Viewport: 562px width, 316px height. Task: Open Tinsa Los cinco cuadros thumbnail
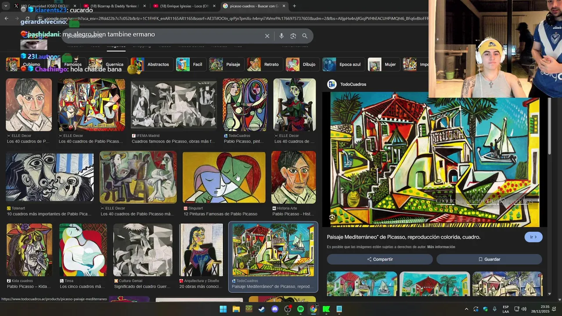pos(83,250)
